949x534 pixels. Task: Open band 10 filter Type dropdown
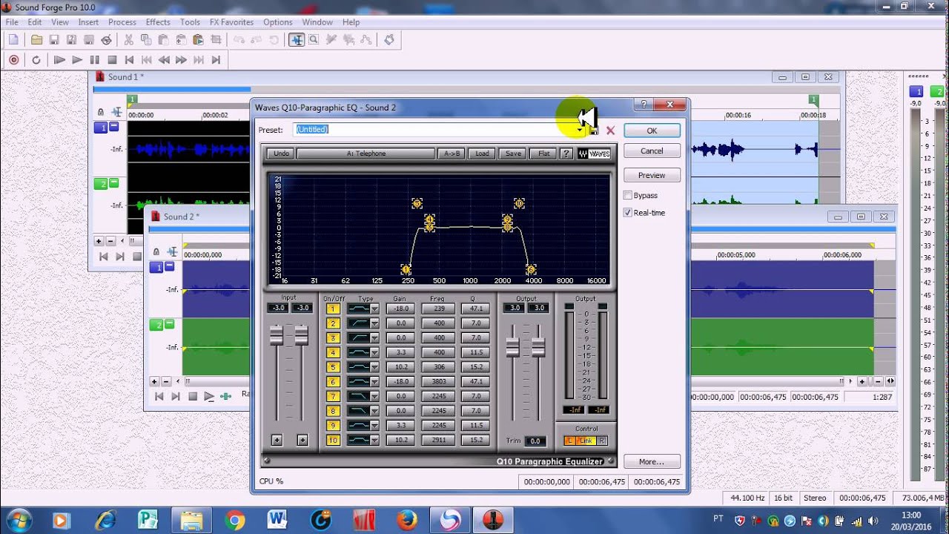374,440
